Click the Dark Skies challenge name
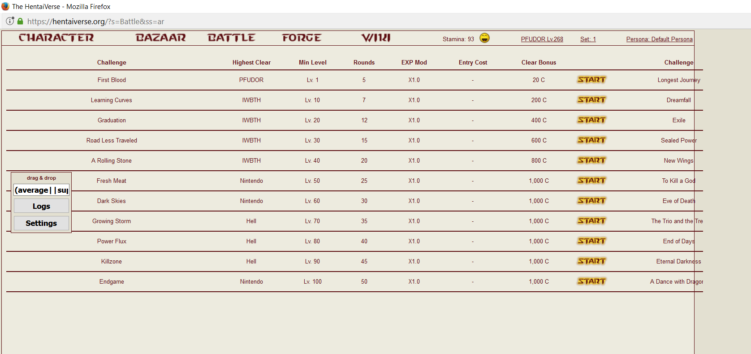Viewport: 751px width, 354px height. tap(112, 201)
